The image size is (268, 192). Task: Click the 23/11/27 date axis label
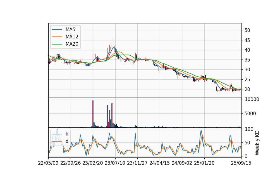[137, 163]
